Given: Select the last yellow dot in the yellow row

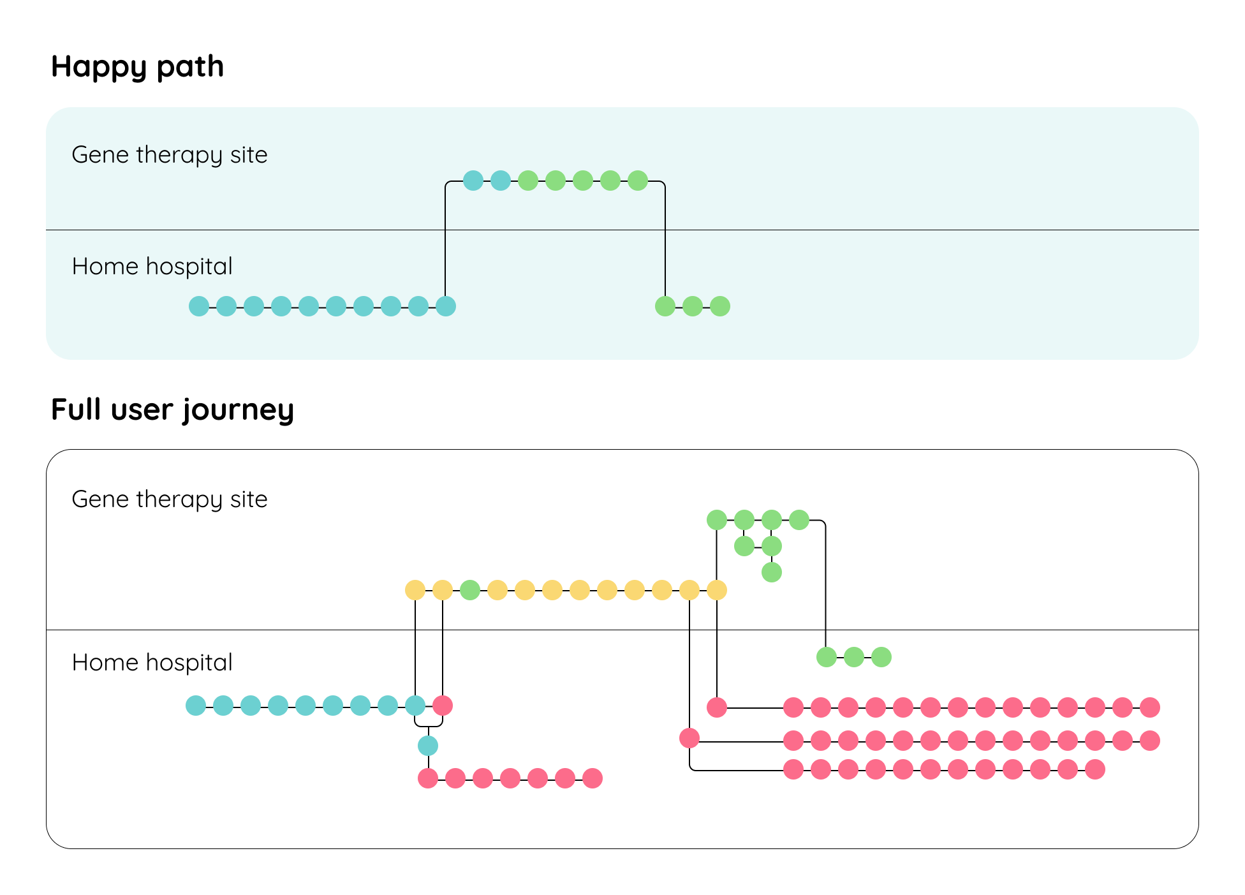Looking at the screenshot, I should [x=717, y=590].
